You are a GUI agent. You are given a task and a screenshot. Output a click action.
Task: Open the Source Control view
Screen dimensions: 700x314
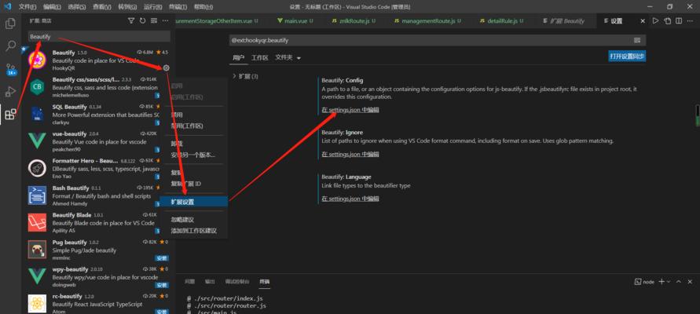(10, 69)
